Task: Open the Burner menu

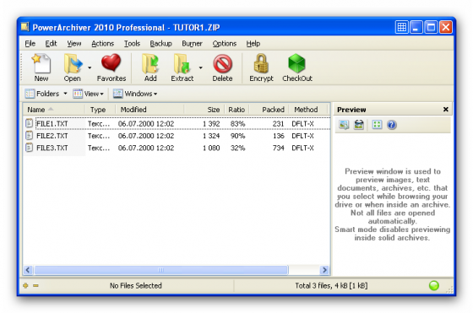Action: 192,44
